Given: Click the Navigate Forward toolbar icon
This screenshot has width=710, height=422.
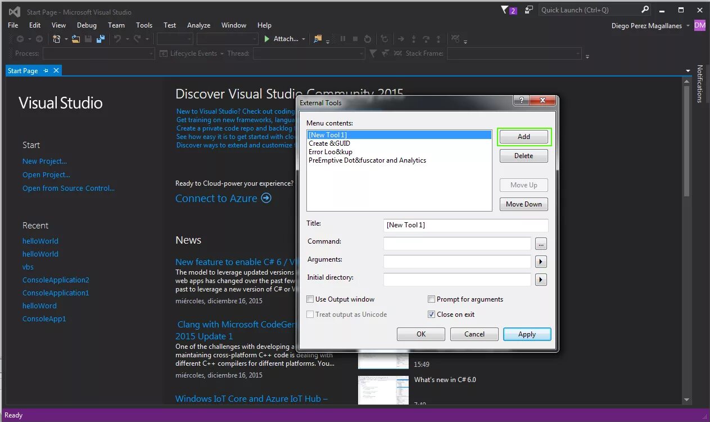Looking at the screenshot, I should (x=39, y=39).
